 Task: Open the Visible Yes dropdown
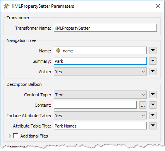pyautogui.click(x=100, y=72)
